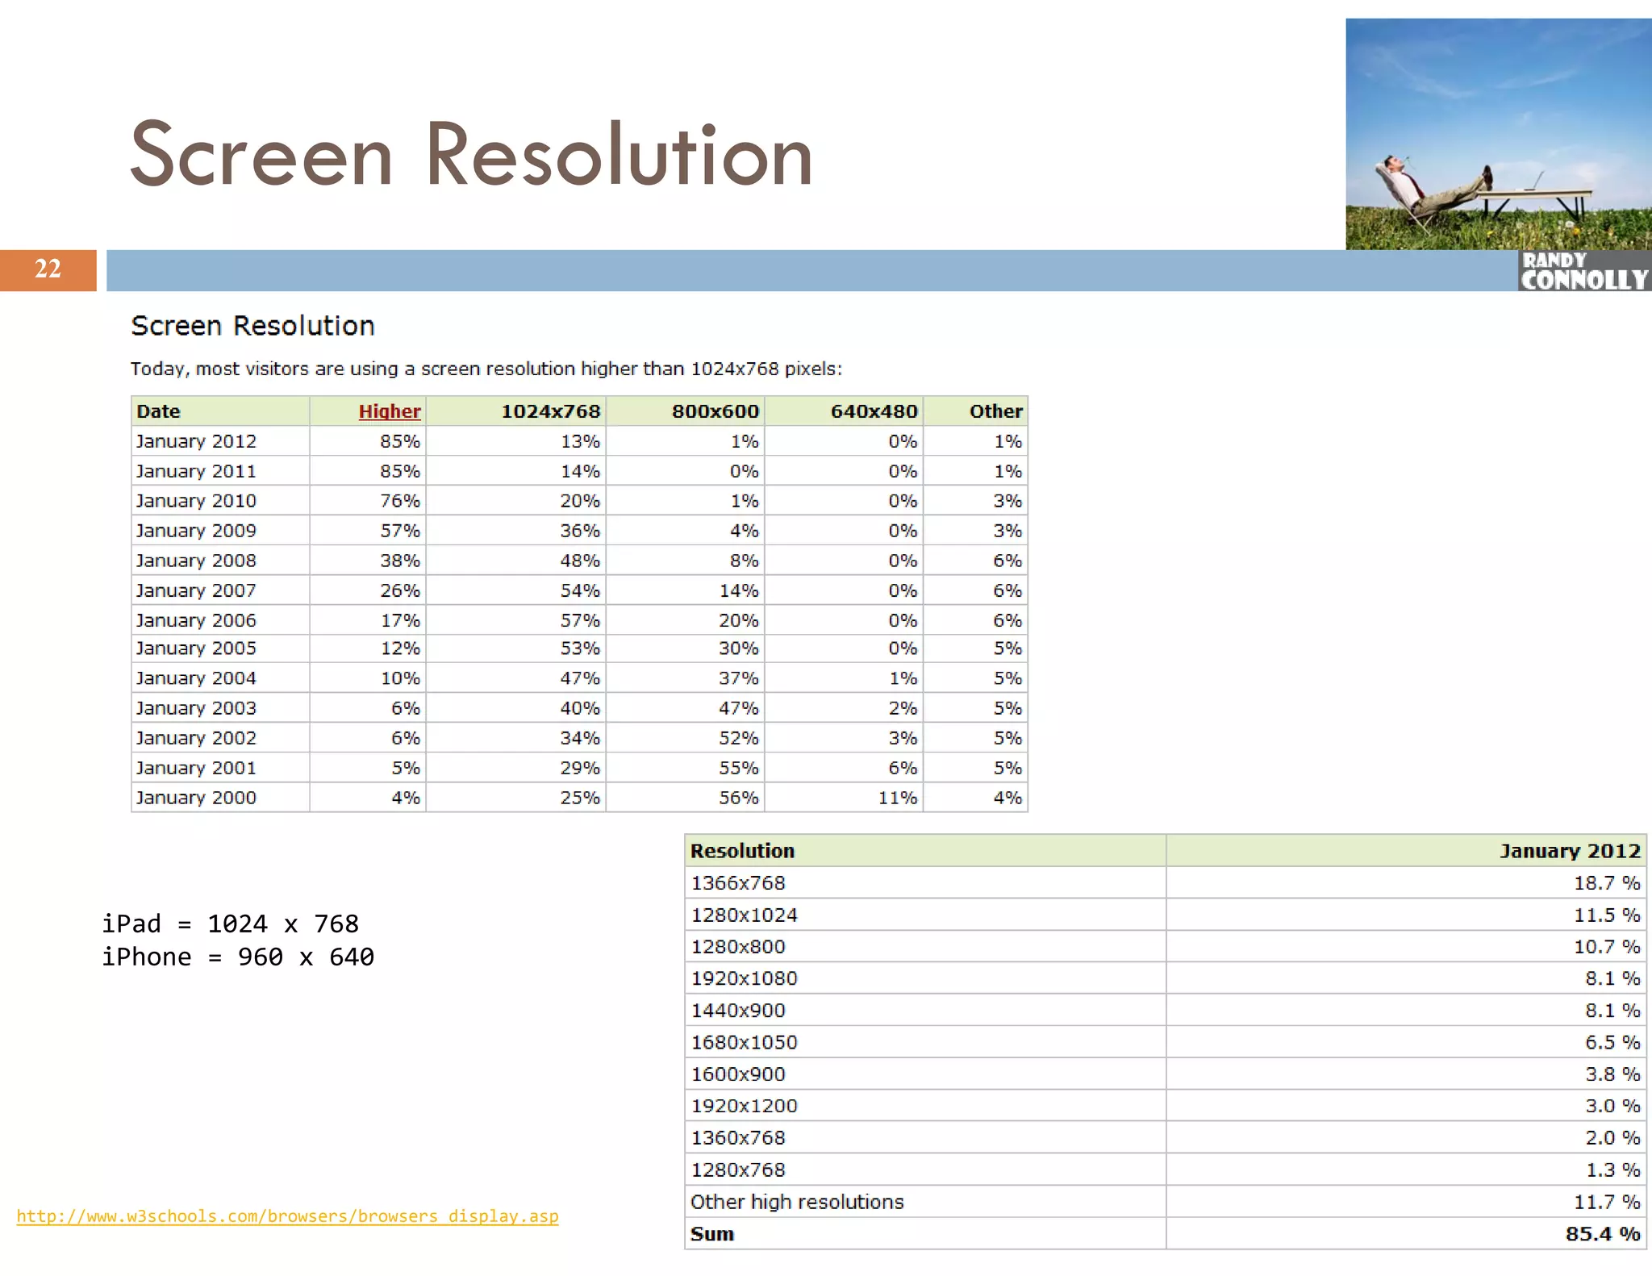Select the 1280x1024 resolution row

(x=1166, y=915)
